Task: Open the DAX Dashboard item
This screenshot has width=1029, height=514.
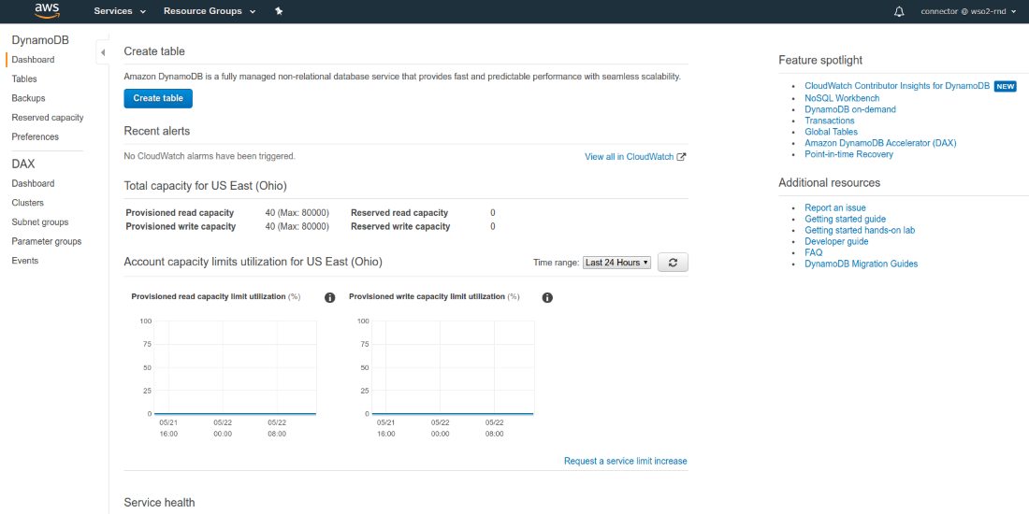Action: click(33, 183)
